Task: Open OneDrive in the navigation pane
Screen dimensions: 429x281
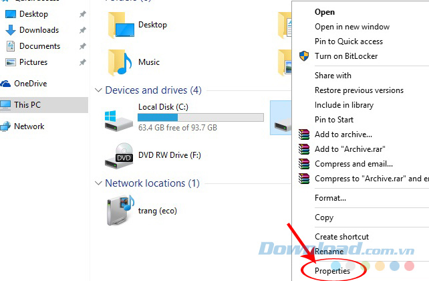Action: pyautogui.click(x=30, y=84)
